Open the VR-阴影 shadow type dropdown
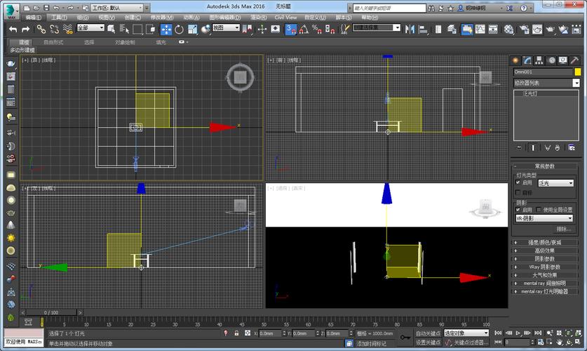 coord(544,218)
